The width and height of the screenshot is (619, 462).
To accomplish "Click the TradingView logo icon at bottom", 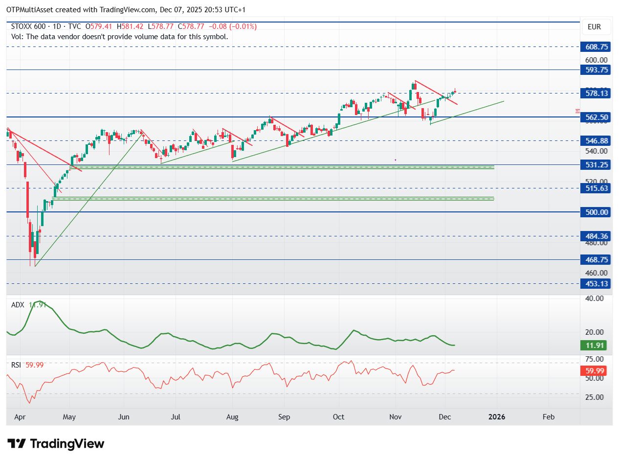I will point(17,444).
